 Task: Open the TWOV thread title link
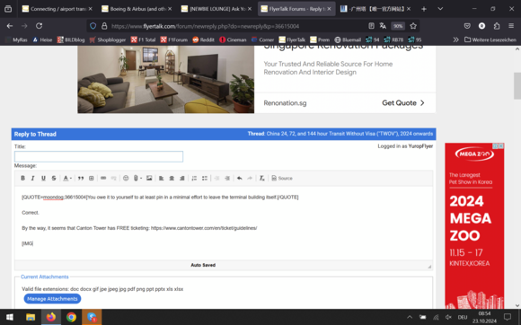349,134
